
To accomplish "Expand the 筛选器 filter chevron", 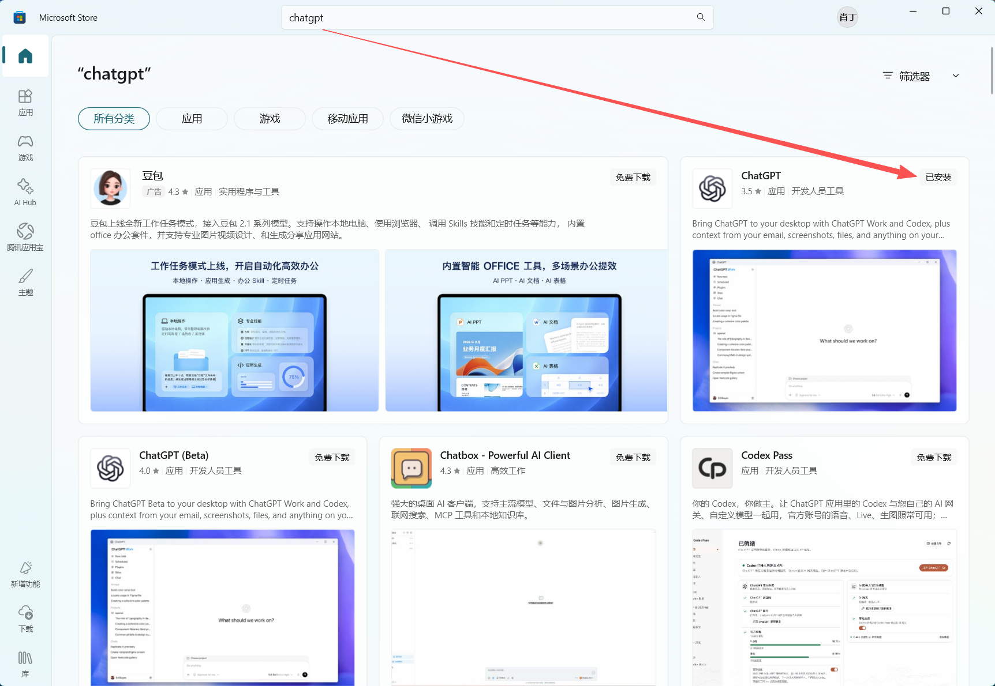I will 956,76.
